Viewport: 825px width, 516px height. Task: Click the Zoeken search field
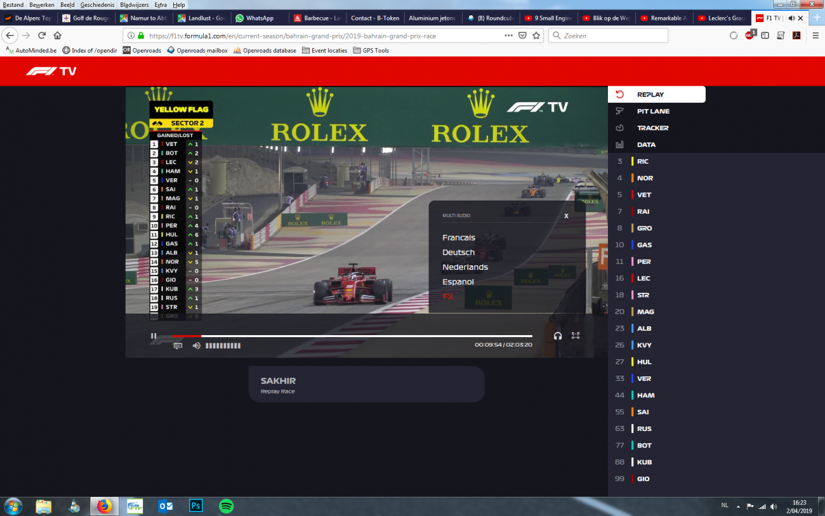[608, 36]
